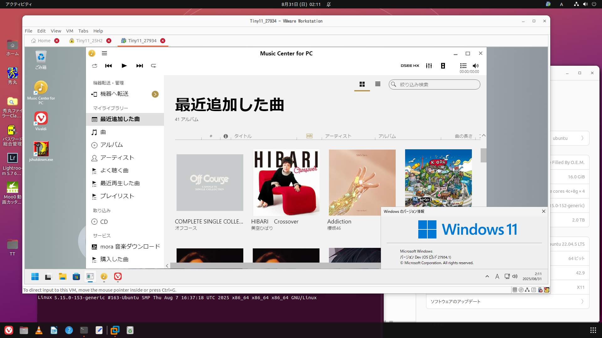Open the terminal in the Ubuntu dock
602x338 pixels.
[84, 330]
